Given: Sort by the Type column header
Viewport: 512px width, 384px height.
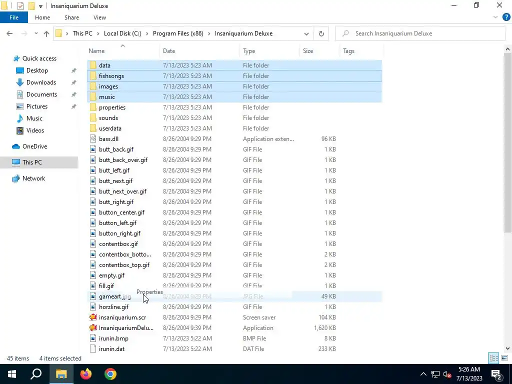Looking at the screenshot, I should click(x=269, y=51).
